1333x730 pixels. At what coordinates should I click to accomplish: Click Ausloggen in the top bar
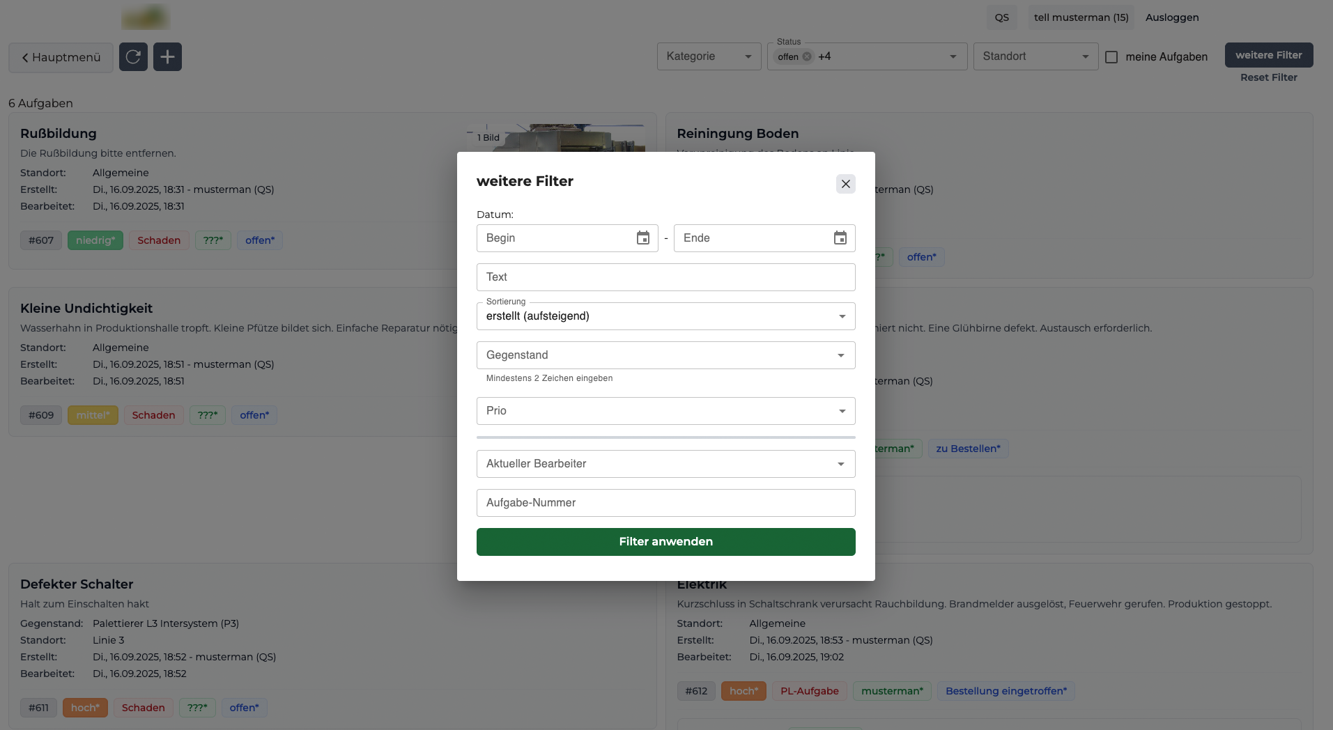pos(1172,17)
